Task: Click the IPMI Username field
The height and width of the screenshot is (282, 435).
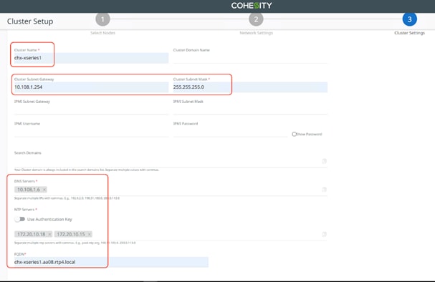Action: [91, 132]
